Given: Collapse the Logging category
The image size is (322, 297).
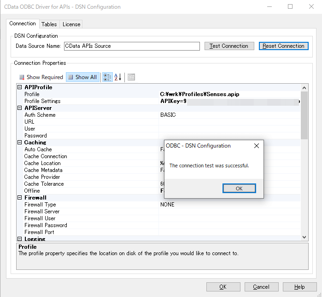Looking at the screenshot, I should [19, 239].
